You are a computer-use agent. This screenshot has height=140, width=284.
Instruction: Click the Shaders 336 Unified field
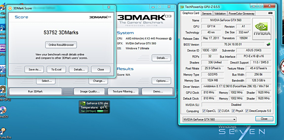point(215,62)
